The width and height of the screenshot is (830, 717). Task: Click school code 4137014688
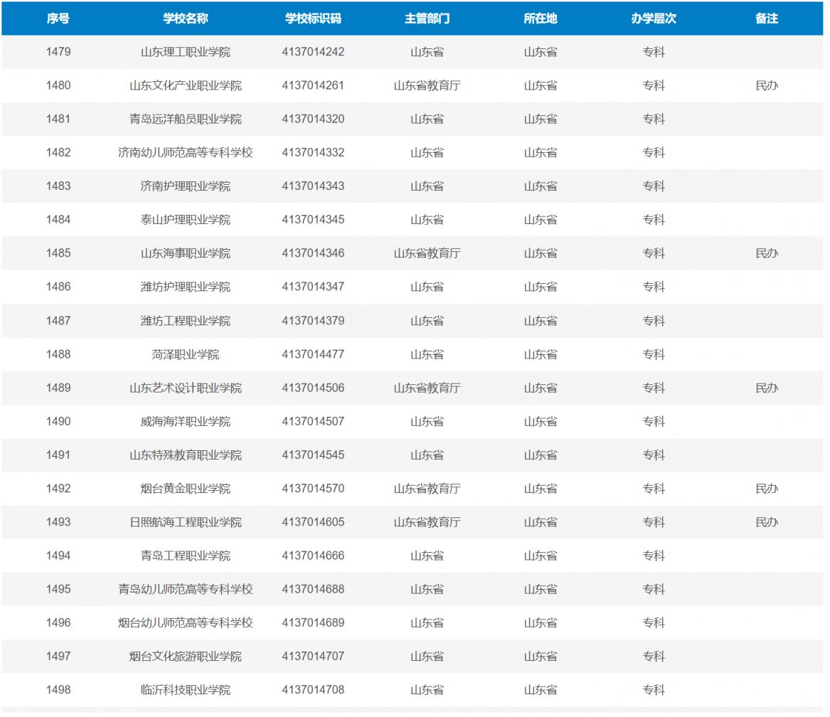(313, 589)
